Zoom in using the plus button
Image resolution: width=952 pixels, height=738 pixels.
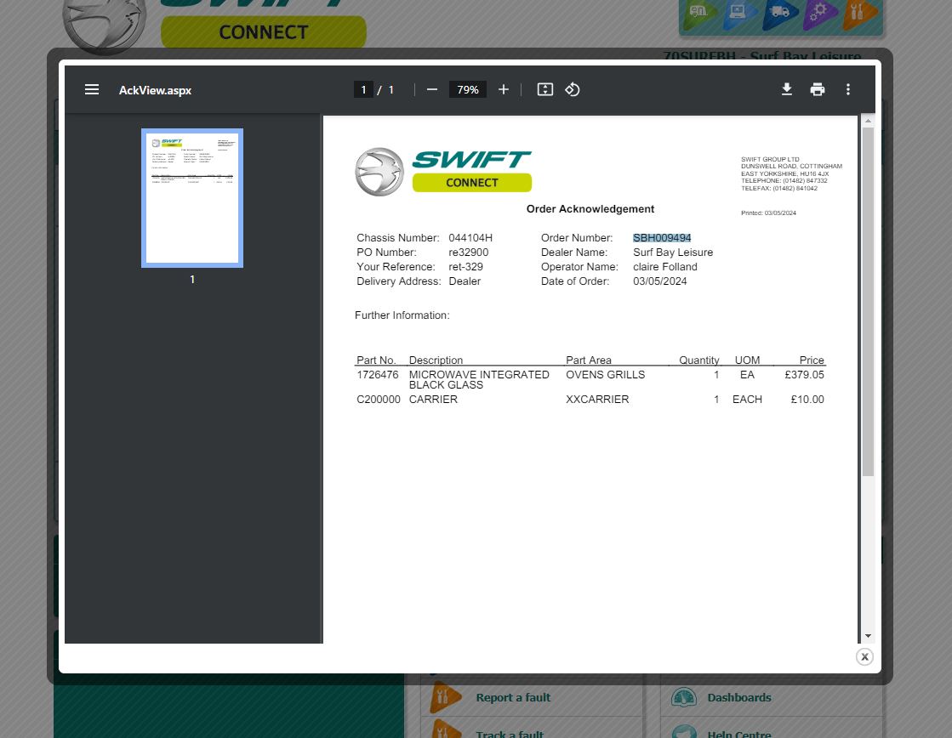[504, 89]
